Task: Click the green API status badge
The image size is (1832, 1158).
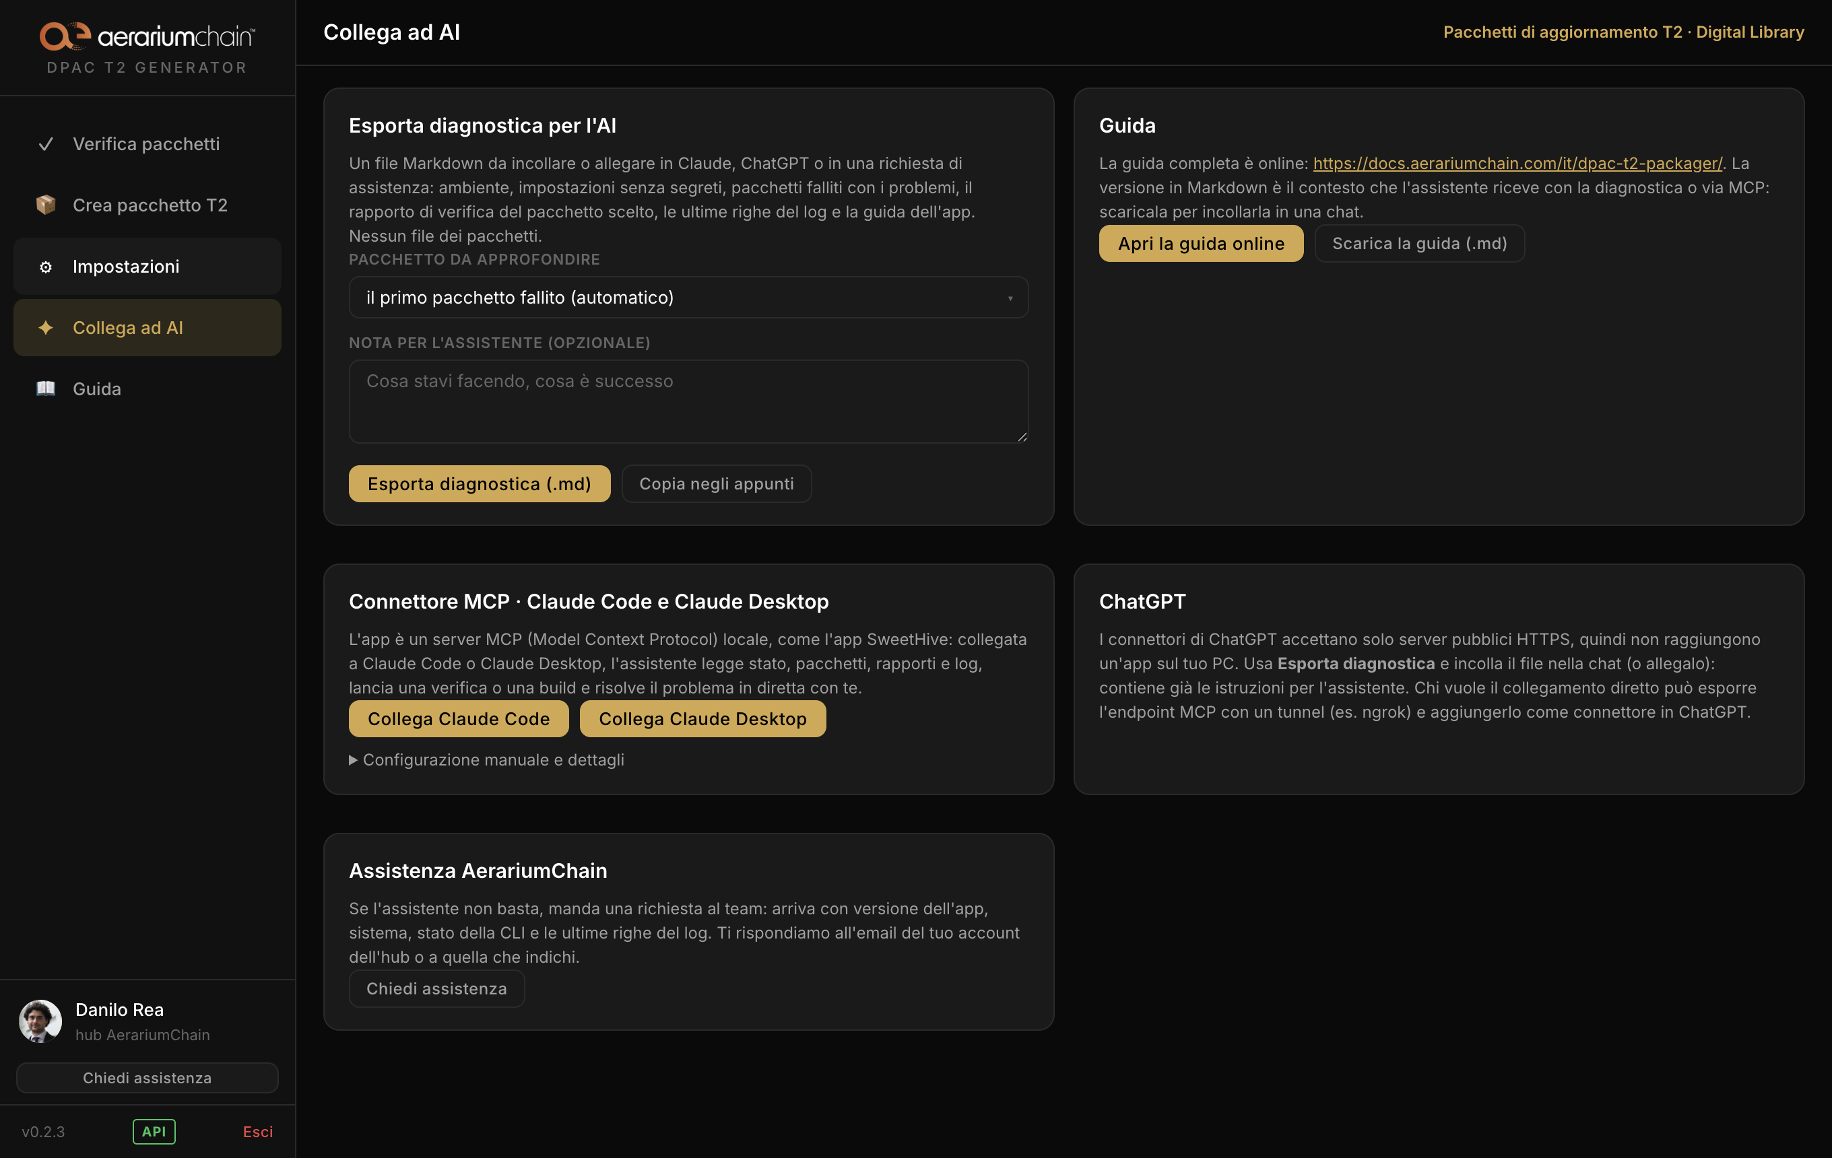Action: coord(154,1131)
